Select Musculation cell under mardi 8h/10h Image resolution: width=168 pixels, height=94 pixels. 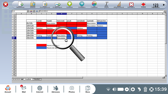pyautogui.click(x=51, y=23)
